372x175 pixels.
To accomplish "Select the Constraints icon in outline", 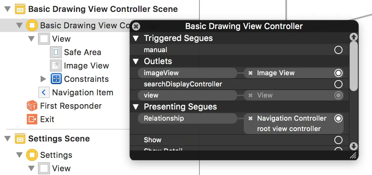I will (56, 79).
